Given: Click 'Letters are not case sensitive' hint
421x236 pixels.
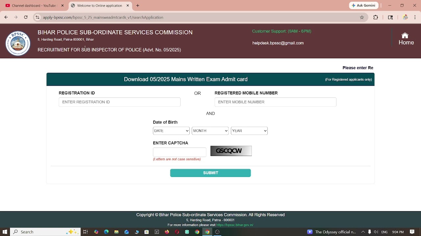Looking at the screenshot, I should 177,159.
